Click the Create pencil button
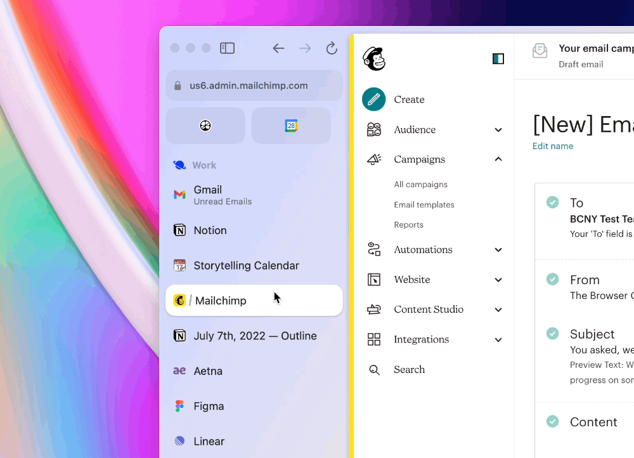 373,99
